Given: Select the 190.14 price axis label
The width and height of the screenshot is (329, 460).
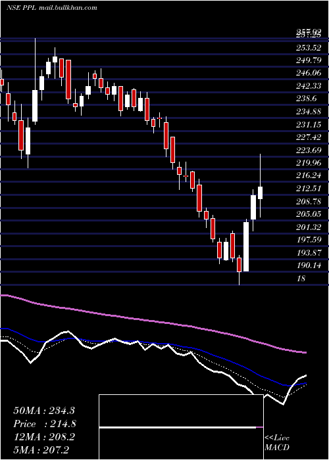Looking at the screenshot, I should tap(309, 265).
